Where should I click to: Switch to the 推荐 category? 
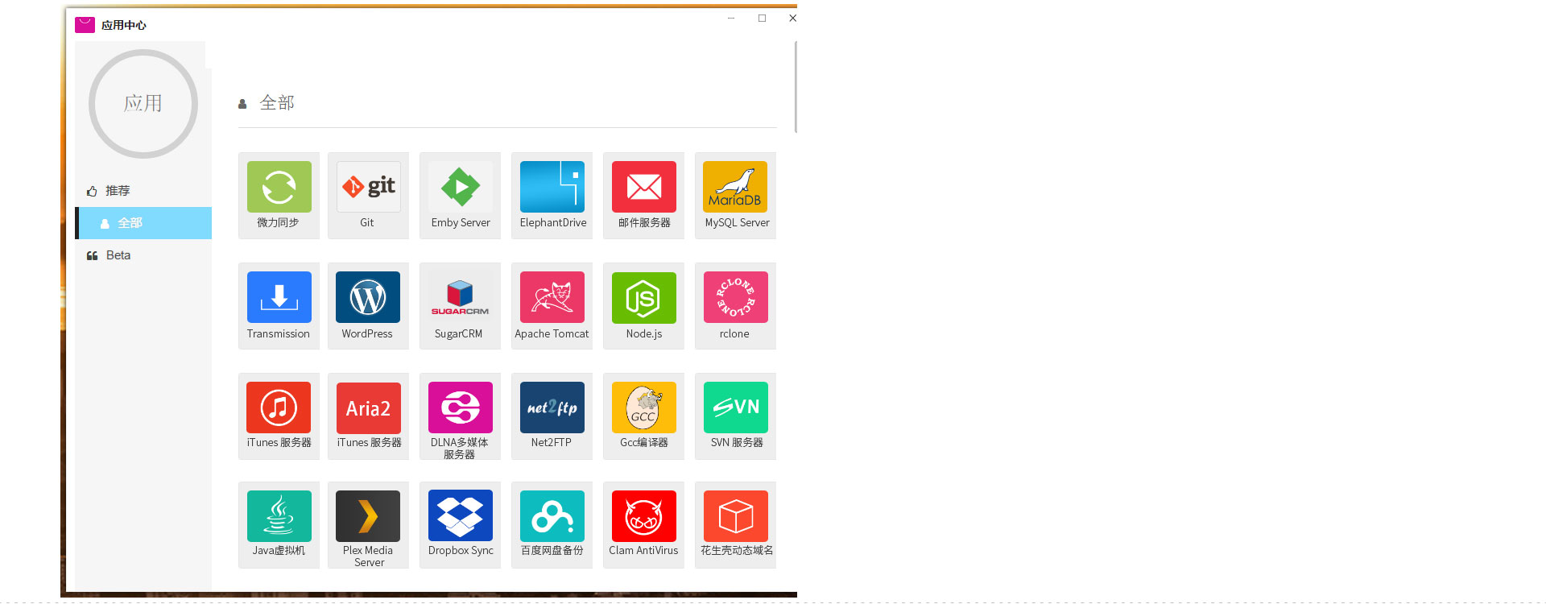pos(143,191)
